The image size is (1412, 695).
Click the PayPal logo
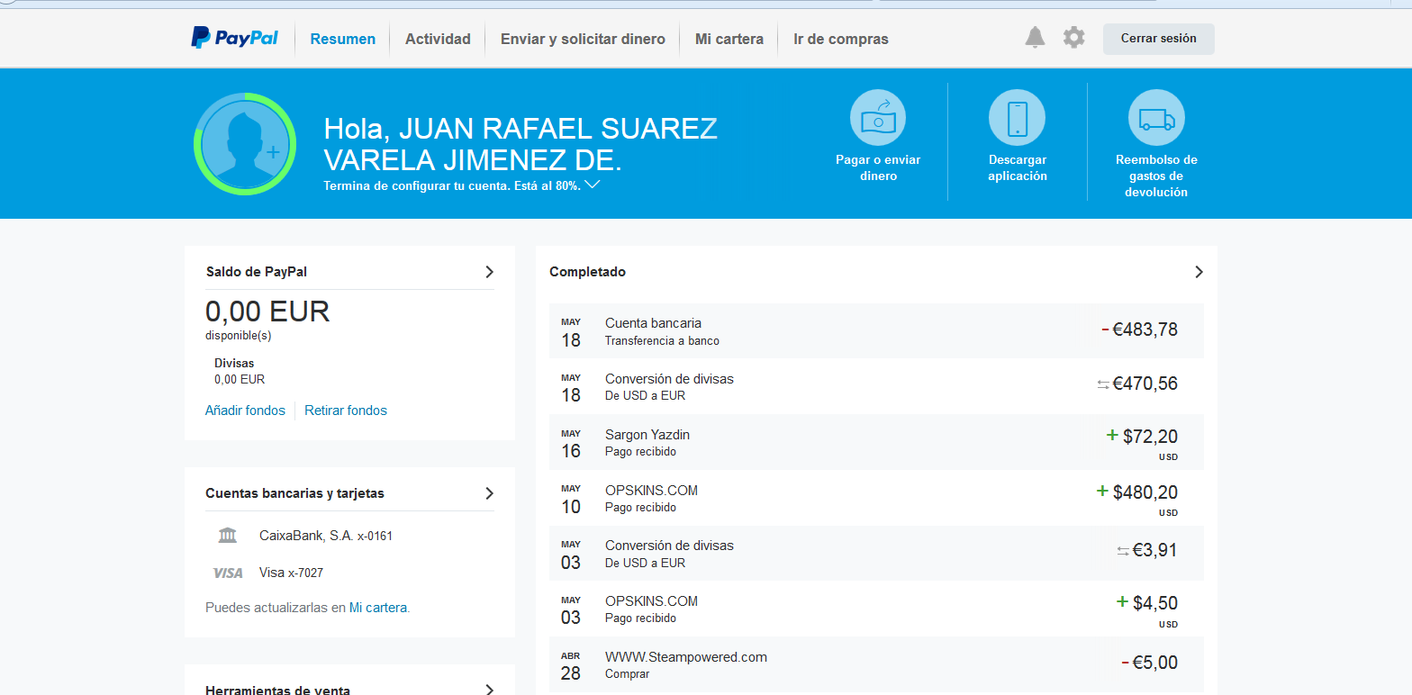(234, 38)
